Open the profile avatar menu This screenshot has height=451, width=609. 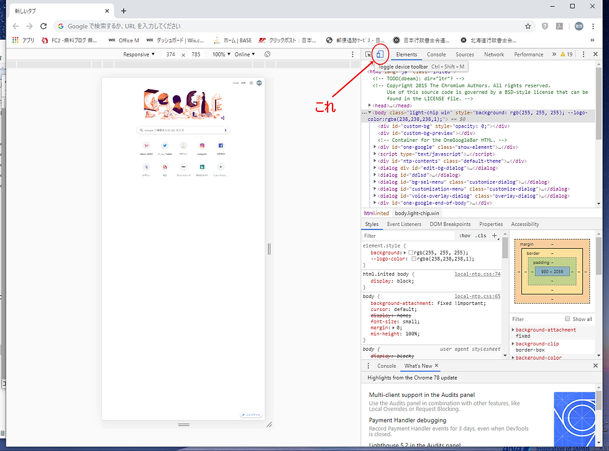(x=579, y=26)
